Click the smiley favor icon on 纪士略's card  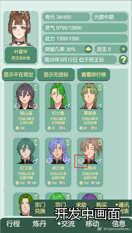coord(49,128)
